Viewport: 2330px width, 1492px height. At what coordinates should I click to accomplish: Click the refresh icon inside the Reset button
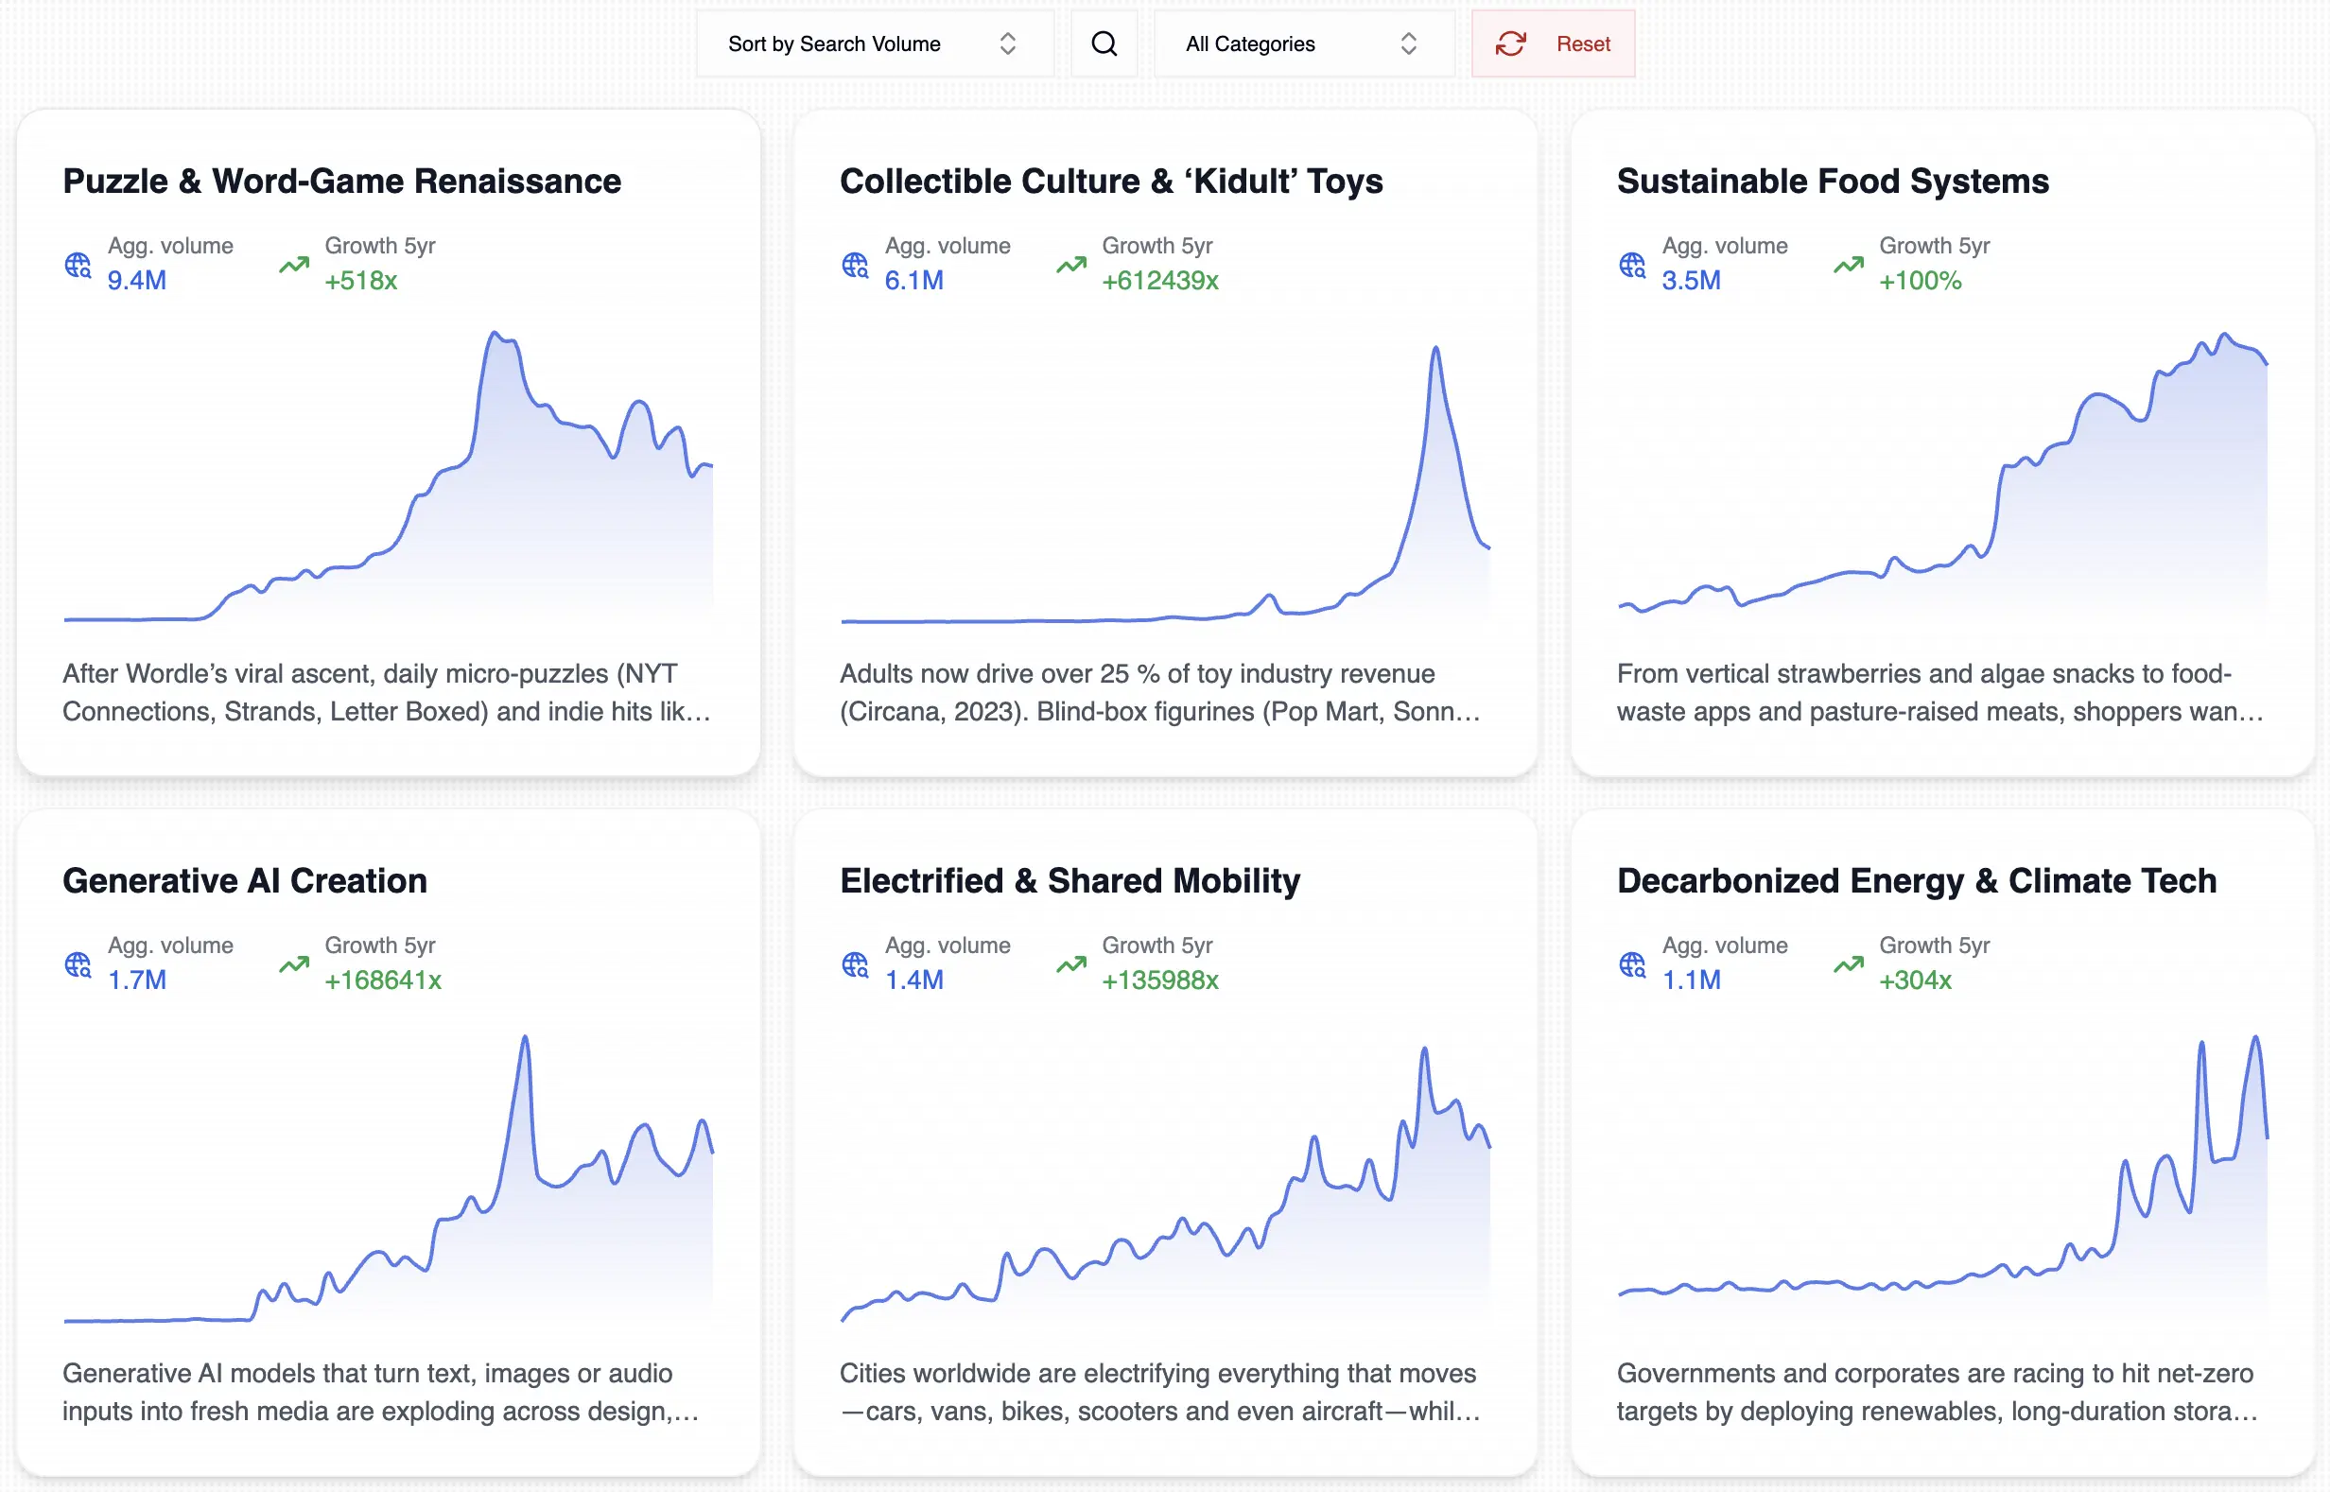[x=1511, y=43]
